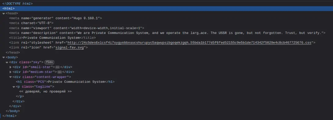
Task: Click the ellipsis badge on medium-star div
Action: 60,72
